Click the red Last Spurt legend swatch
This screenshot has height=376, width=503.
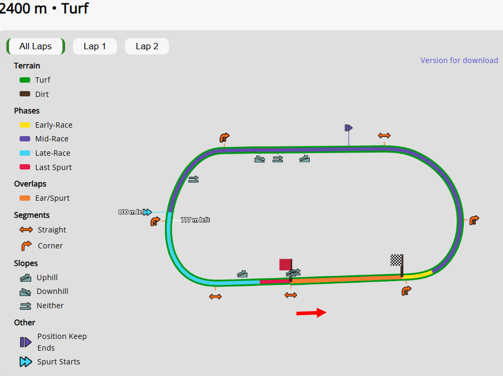tap(25, 167)
